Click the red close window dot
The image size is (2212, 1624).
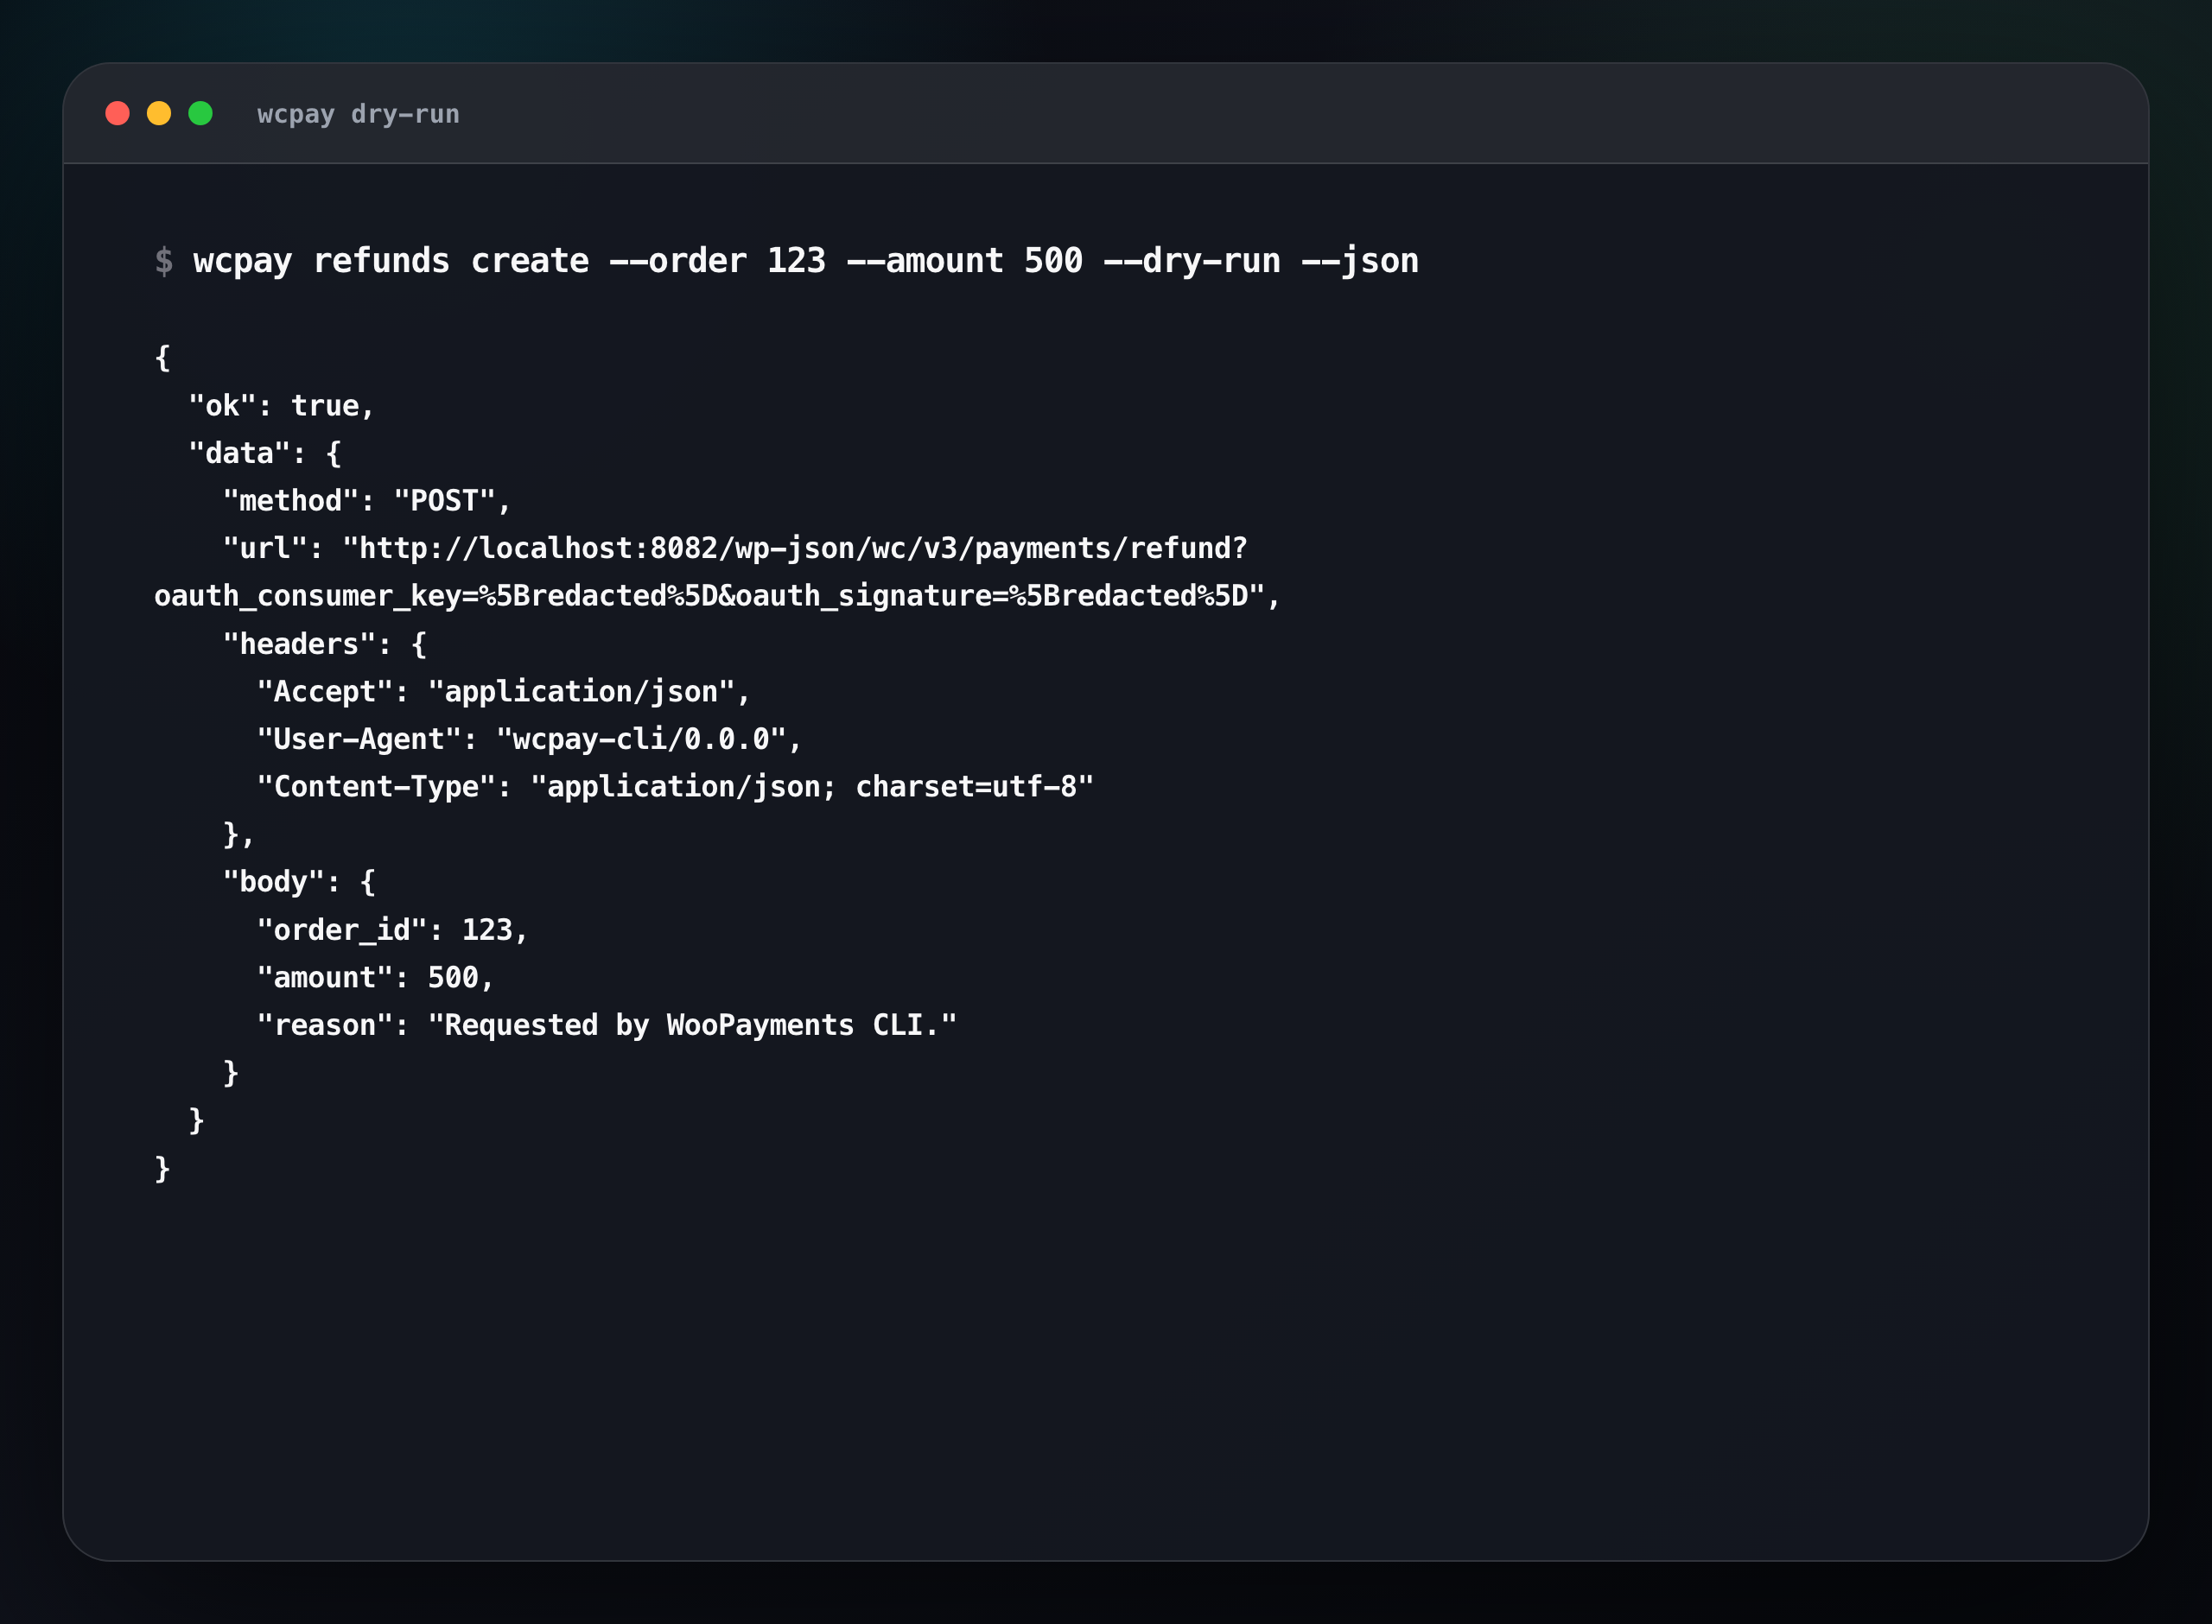(117, 114)
